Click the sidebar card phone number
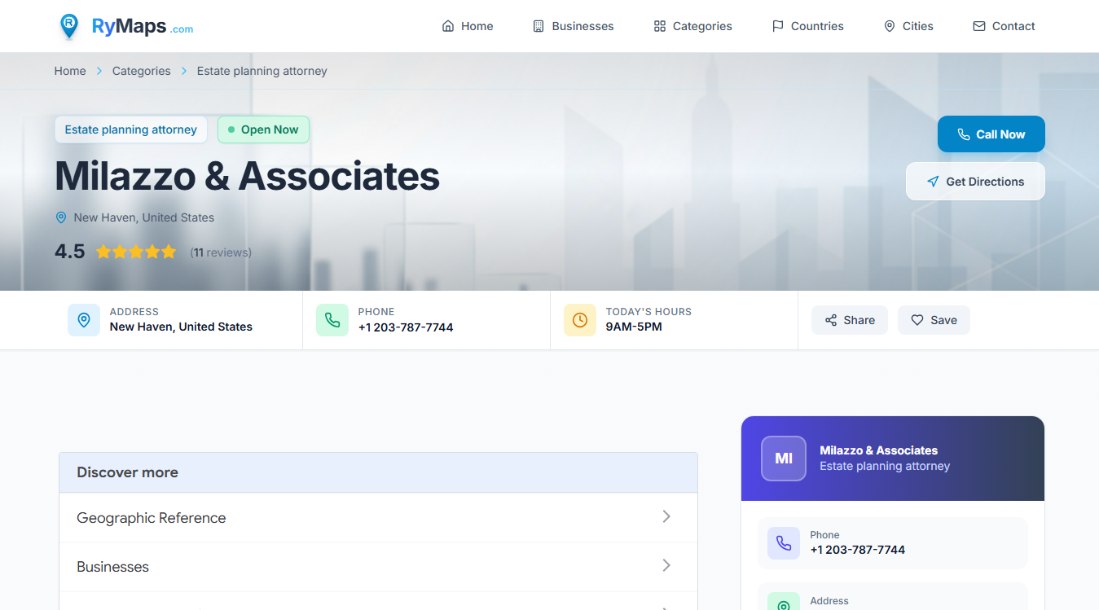 coord(857,550)
